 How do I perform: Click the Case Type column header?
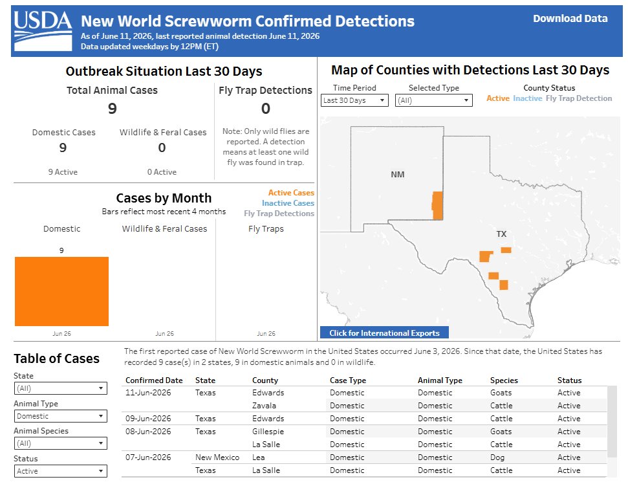coord(348,380)
